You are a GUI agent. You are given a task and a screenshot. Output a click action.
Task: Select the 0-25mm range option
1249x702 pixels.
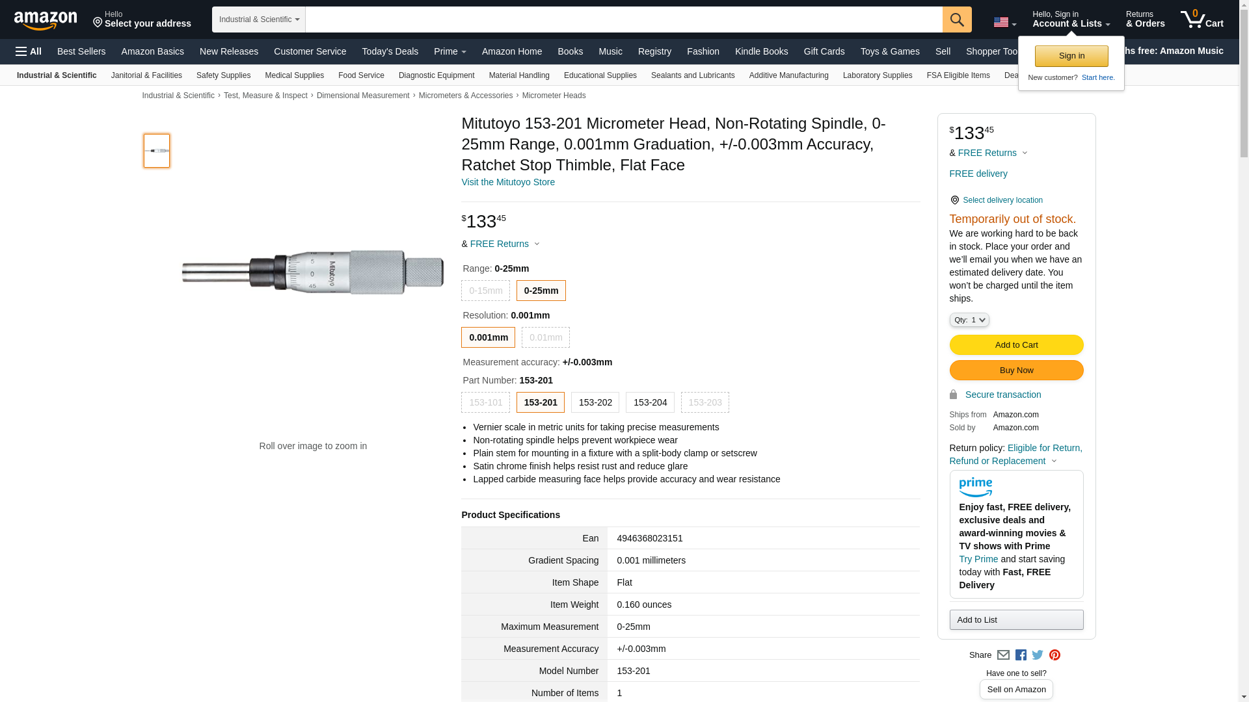541,291
